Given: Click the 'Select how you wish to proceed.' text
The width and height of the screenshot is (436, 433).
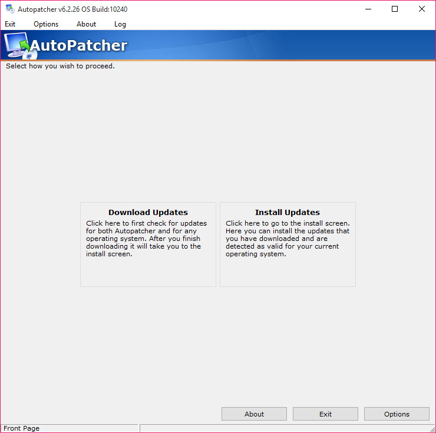Looking at the screenshot, I should (60, 66).
